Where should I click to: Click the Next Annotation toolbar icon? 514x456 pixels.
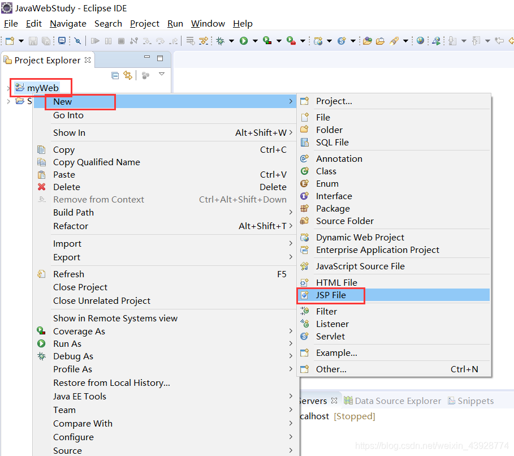pos(452,41)
